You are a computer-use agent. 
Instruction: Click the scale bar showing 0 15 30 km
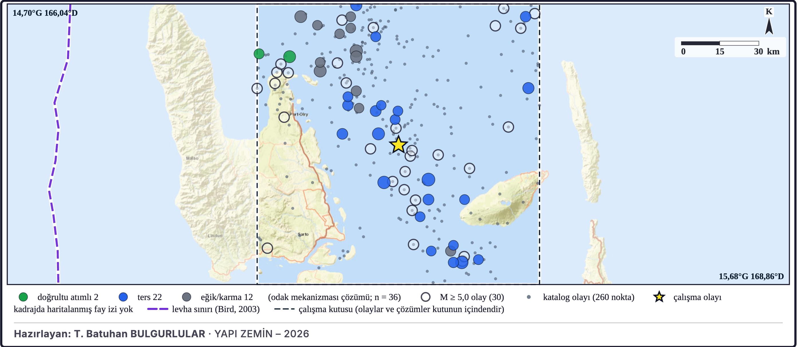[x=730, y=47]
